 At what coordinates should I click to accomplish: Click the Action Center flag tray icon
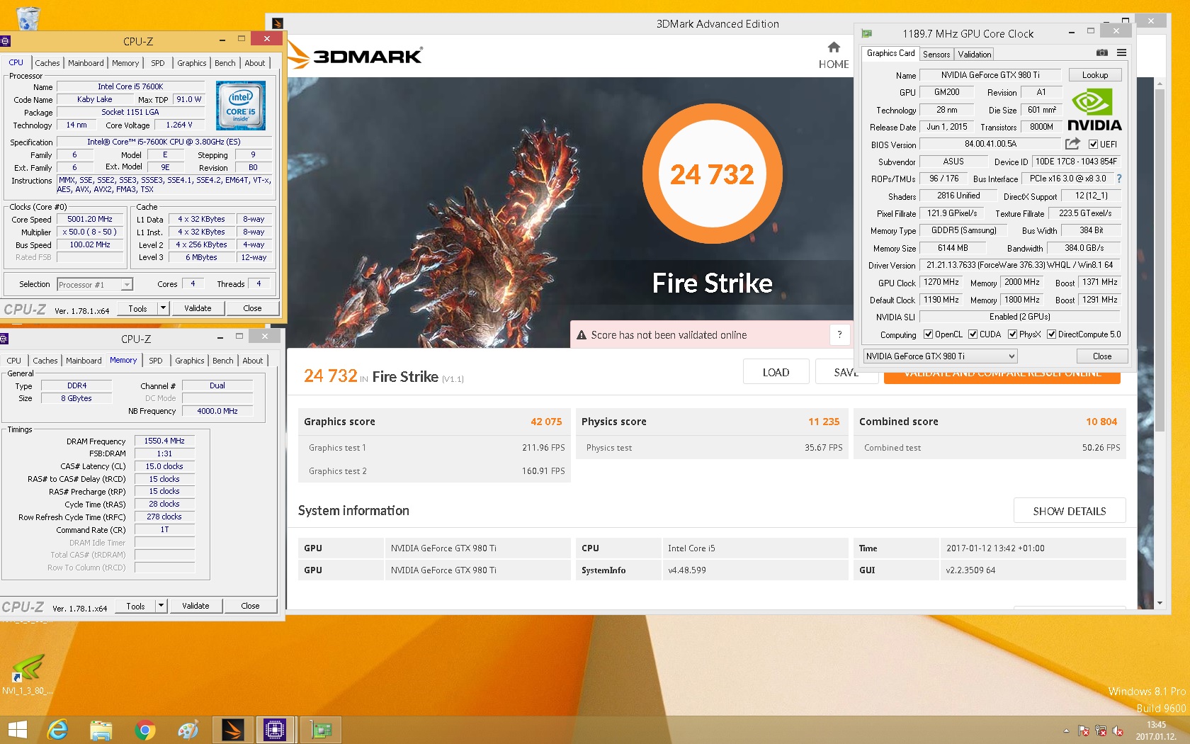tap(1084, 731)
